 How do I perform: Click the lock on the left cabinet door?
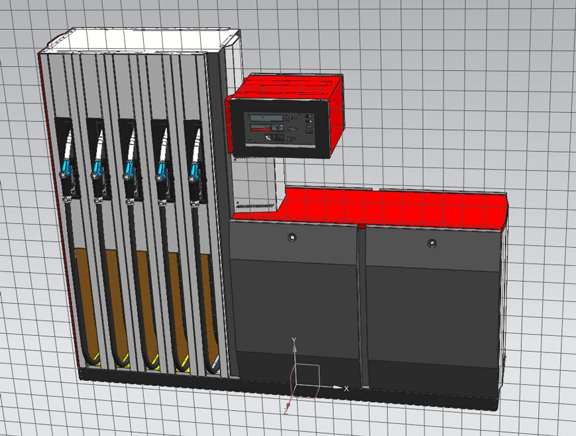(292, 237)
